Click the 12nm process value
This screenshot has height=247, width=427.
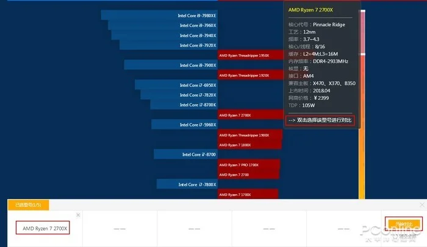pyautogui.click(x=309, y=32)
